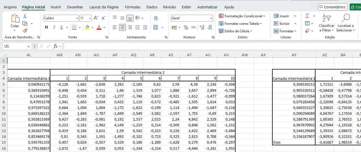Toggle bold formatting N button
Screen dimensions: 361x152
pyautogui.click(x=46, y=27)
